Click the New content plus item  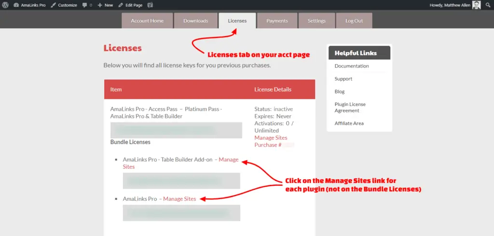click(105, 5)
